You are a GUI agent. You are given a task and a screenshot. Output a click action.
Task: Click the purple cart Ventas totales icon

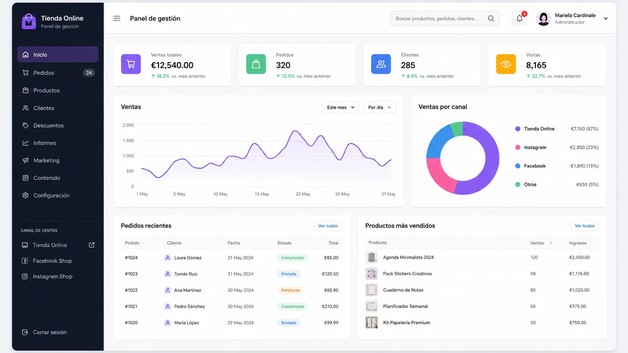click(131, 64)
